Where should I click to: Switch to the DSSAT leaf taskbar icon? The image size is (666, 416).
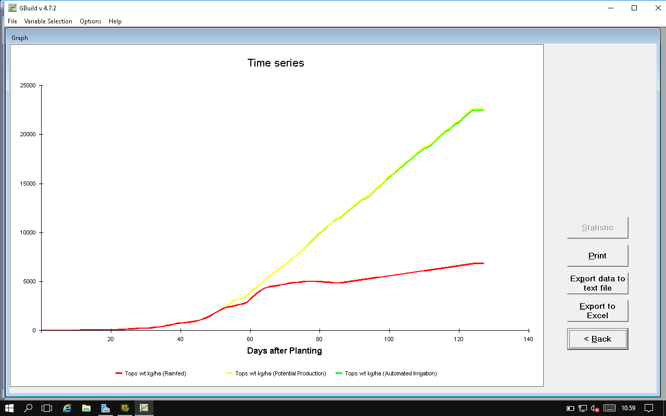[125, 408]
